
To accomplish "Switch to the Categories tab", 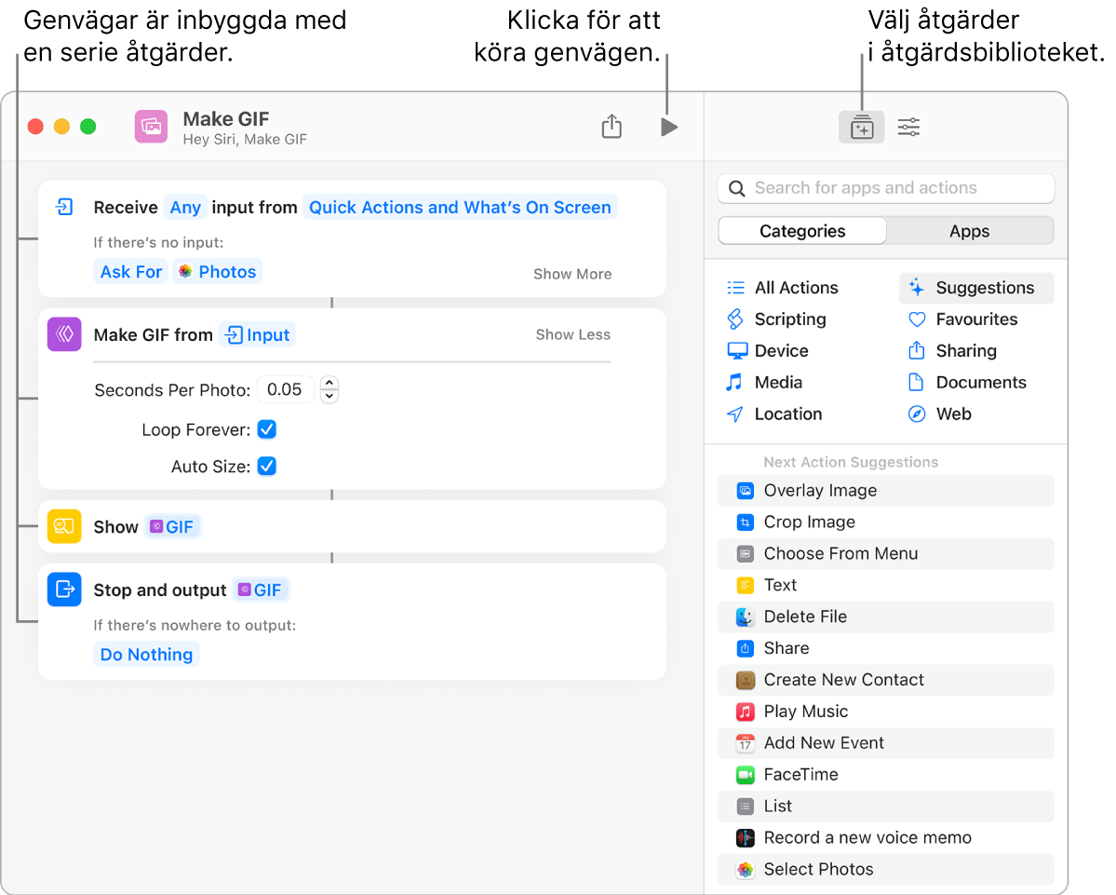I will pyautogui.click(x=802, y=231).
